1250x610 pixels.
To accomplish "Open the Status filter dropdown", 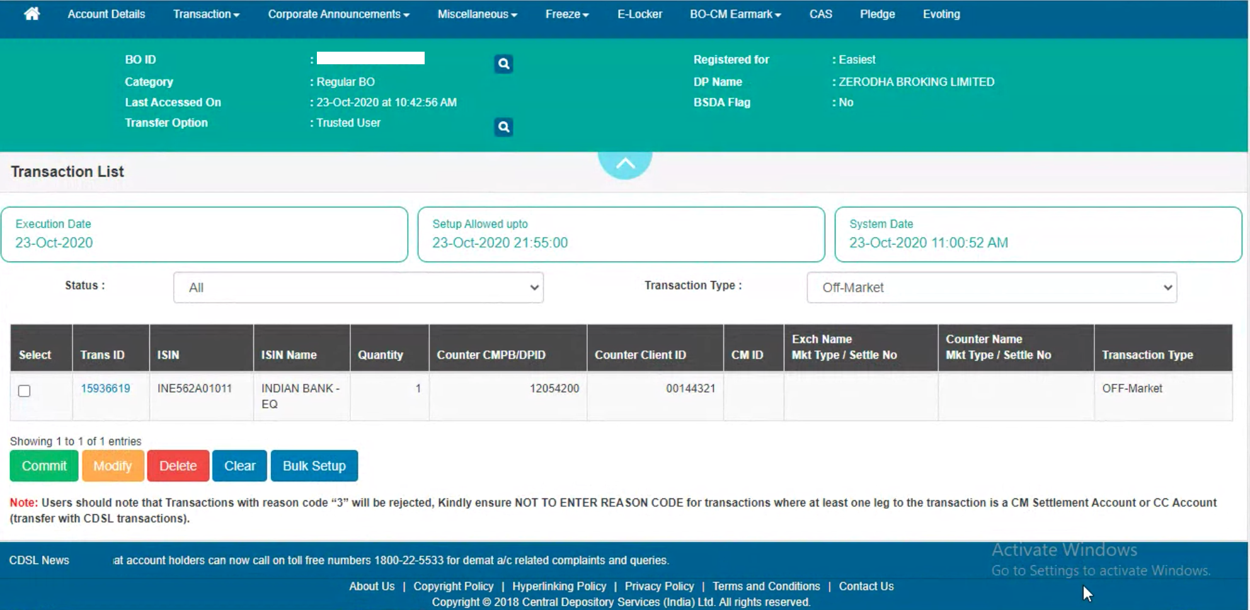I will (358, 287).
